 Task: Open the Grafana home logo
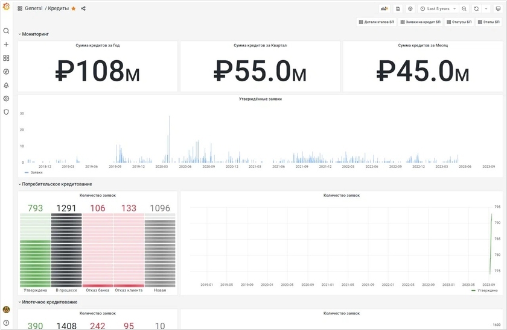pos(7,8)
